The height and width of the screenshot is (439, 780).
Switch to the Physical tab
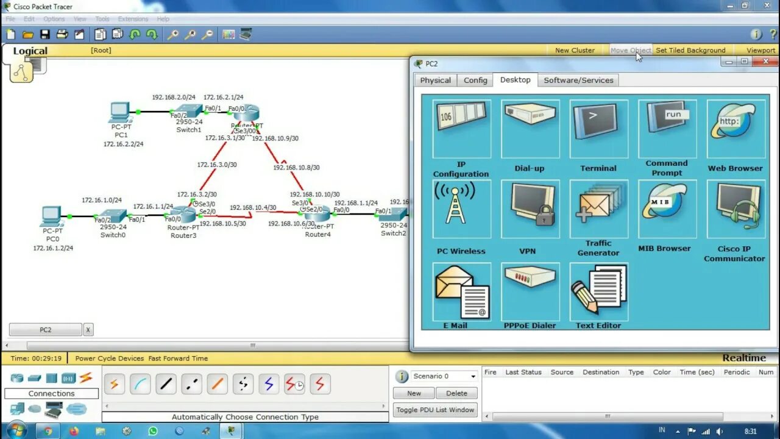(436, 80)
